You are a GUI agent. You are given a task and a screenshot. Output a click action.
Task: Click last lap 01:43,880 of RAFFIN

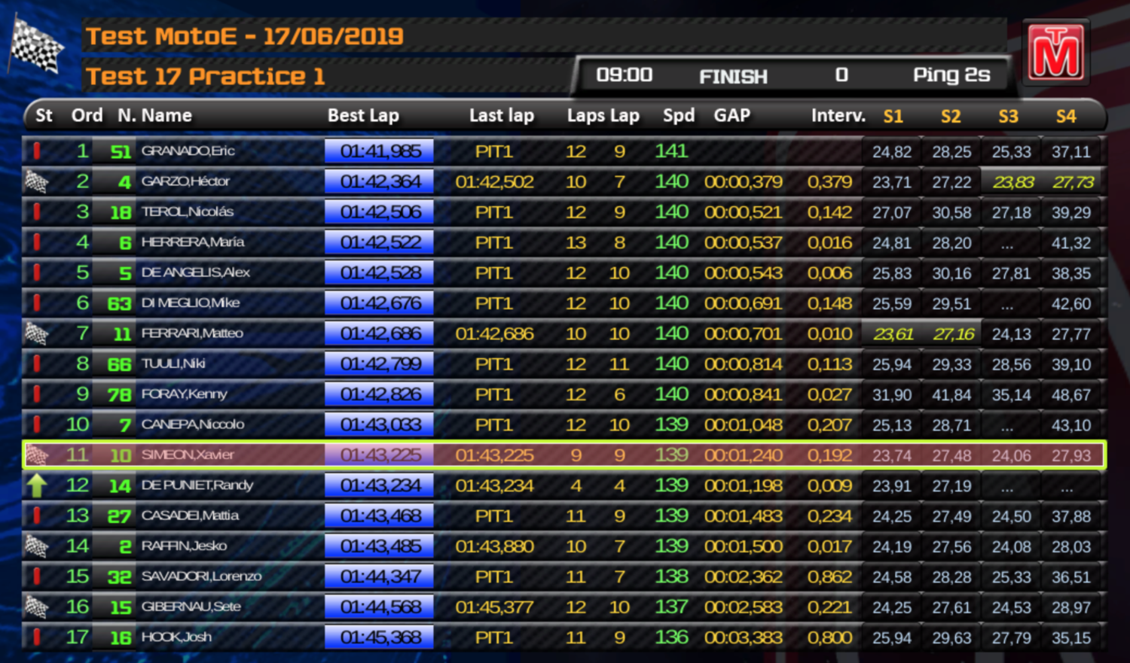tap(494, 546)
